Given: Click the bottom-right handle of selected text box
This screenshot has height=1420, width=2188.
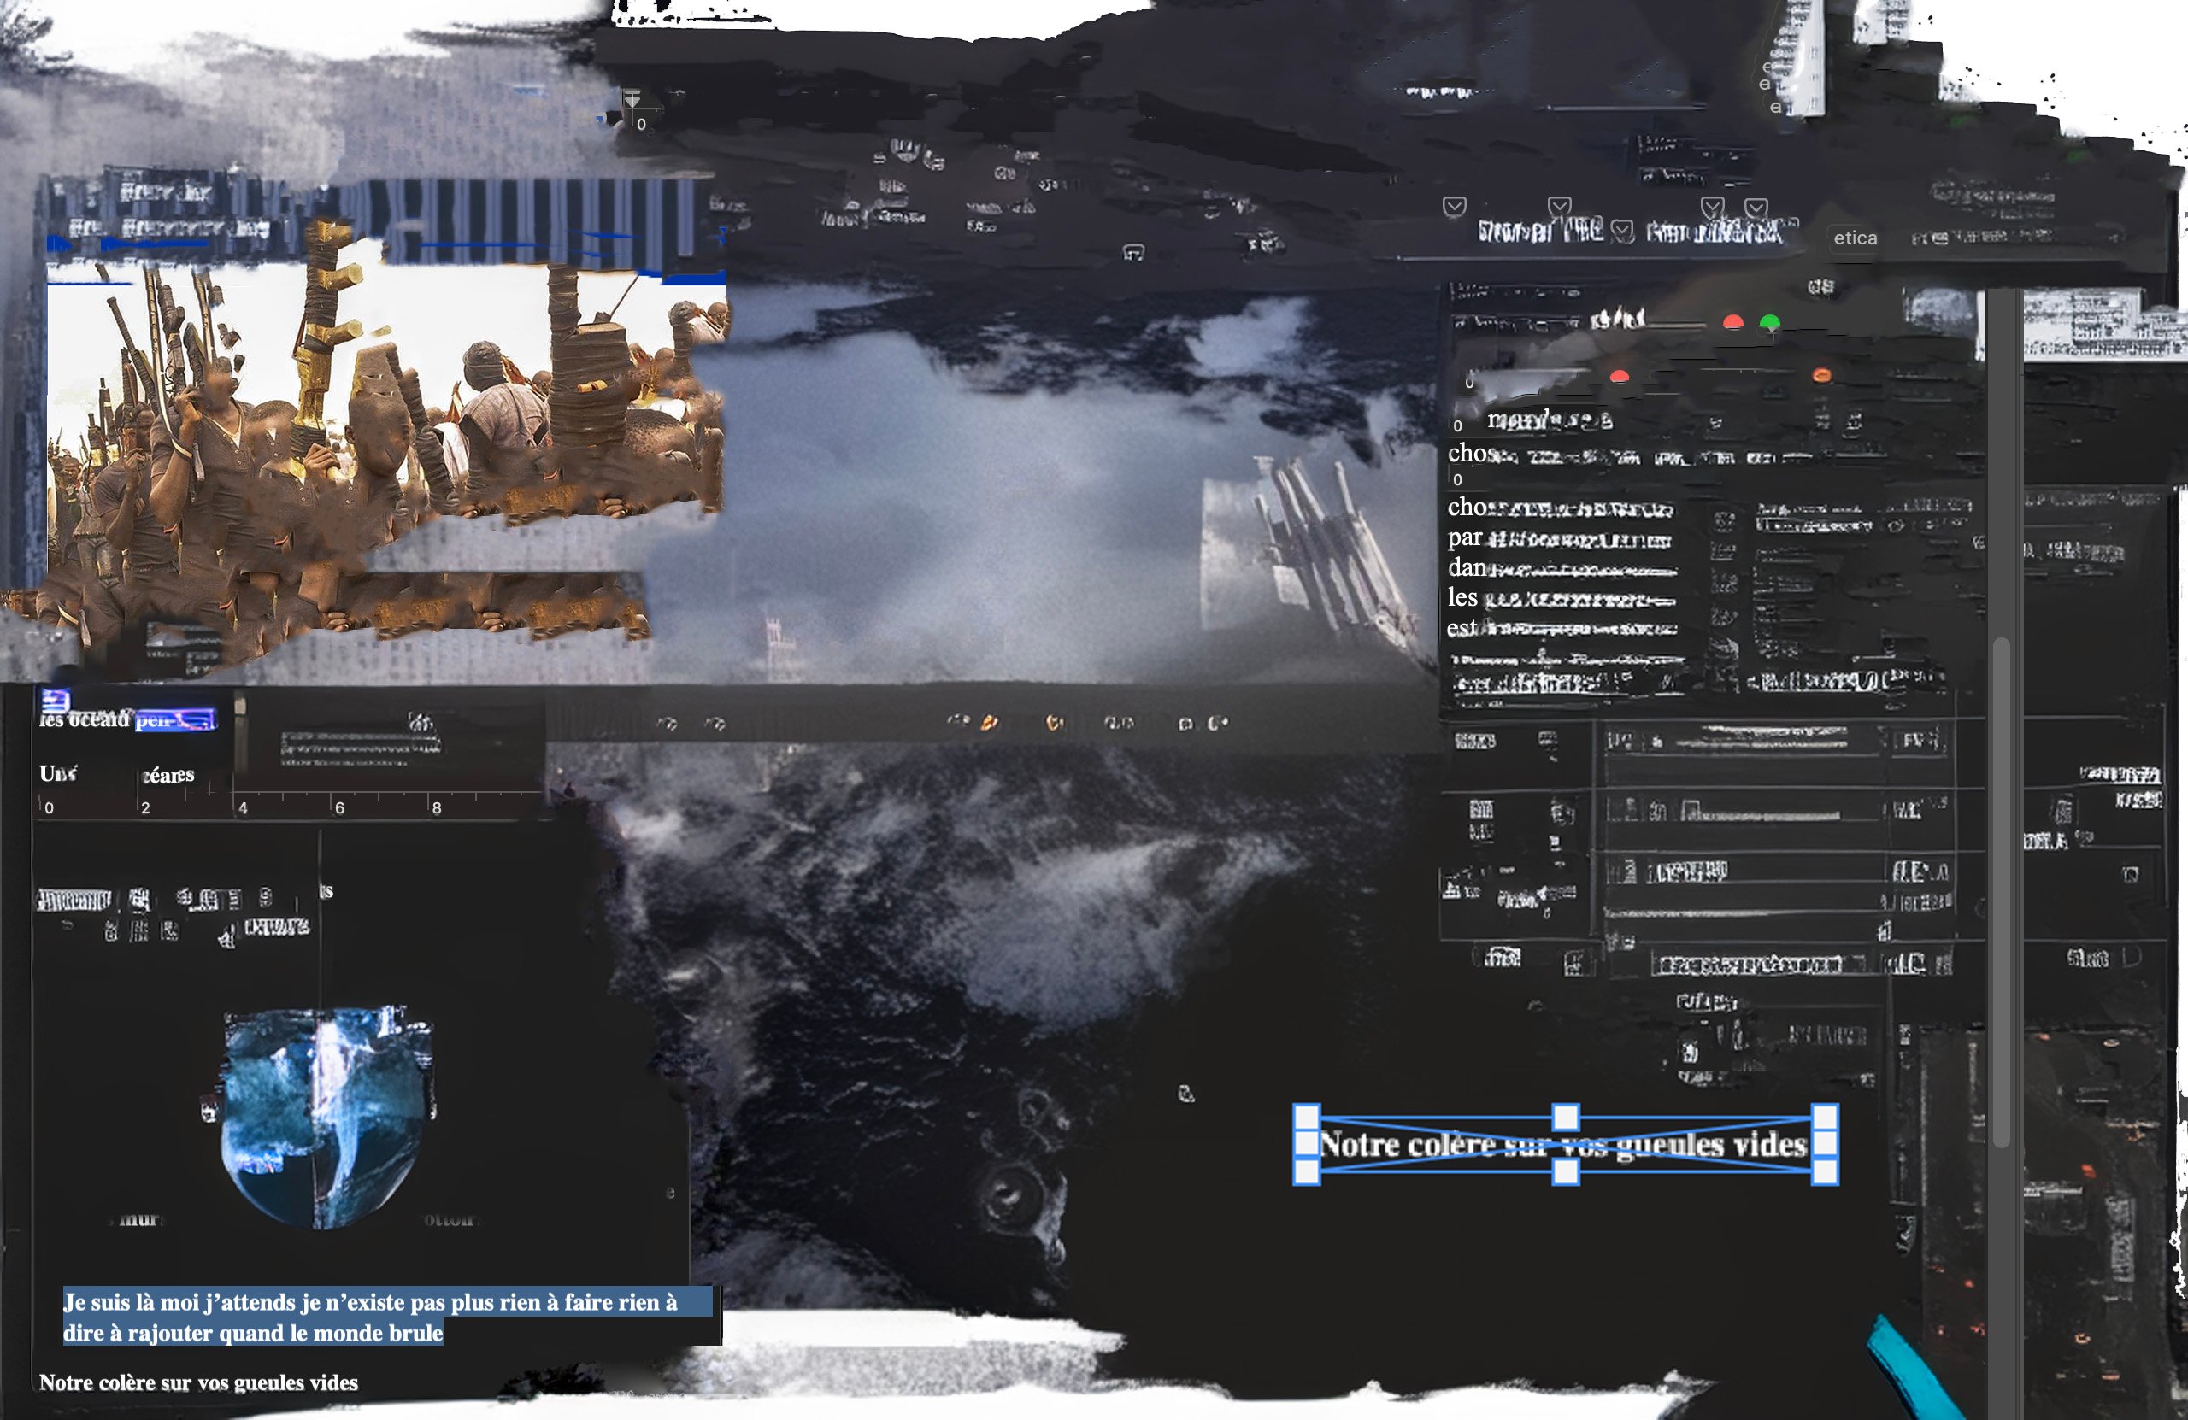Looking at the screenshot, I should [x=1825, y=1172].
